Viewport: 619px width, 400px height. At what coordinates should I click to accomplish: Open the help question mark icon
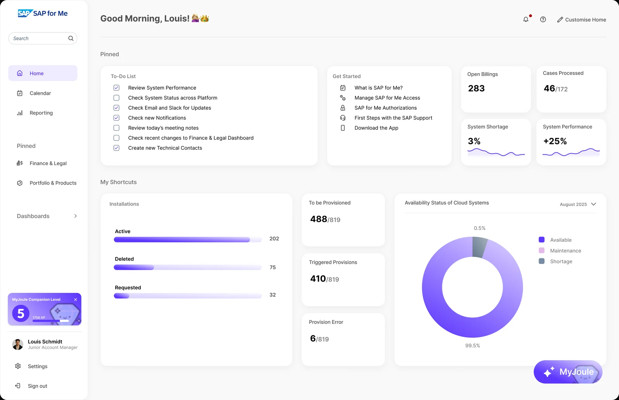(543, 19)
